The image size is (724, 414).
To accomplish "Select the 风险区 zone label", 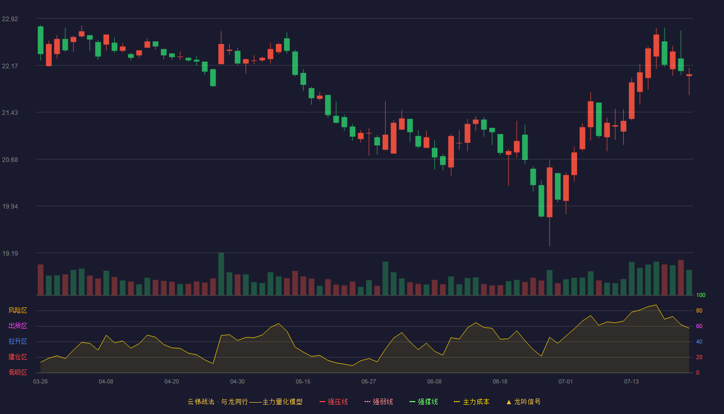I will (18, 310).
